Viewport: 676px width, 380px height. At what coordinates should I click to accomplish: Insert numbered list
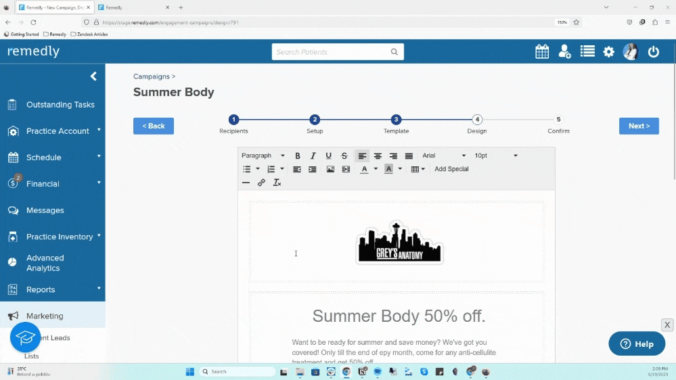click(x=271, y=169)
